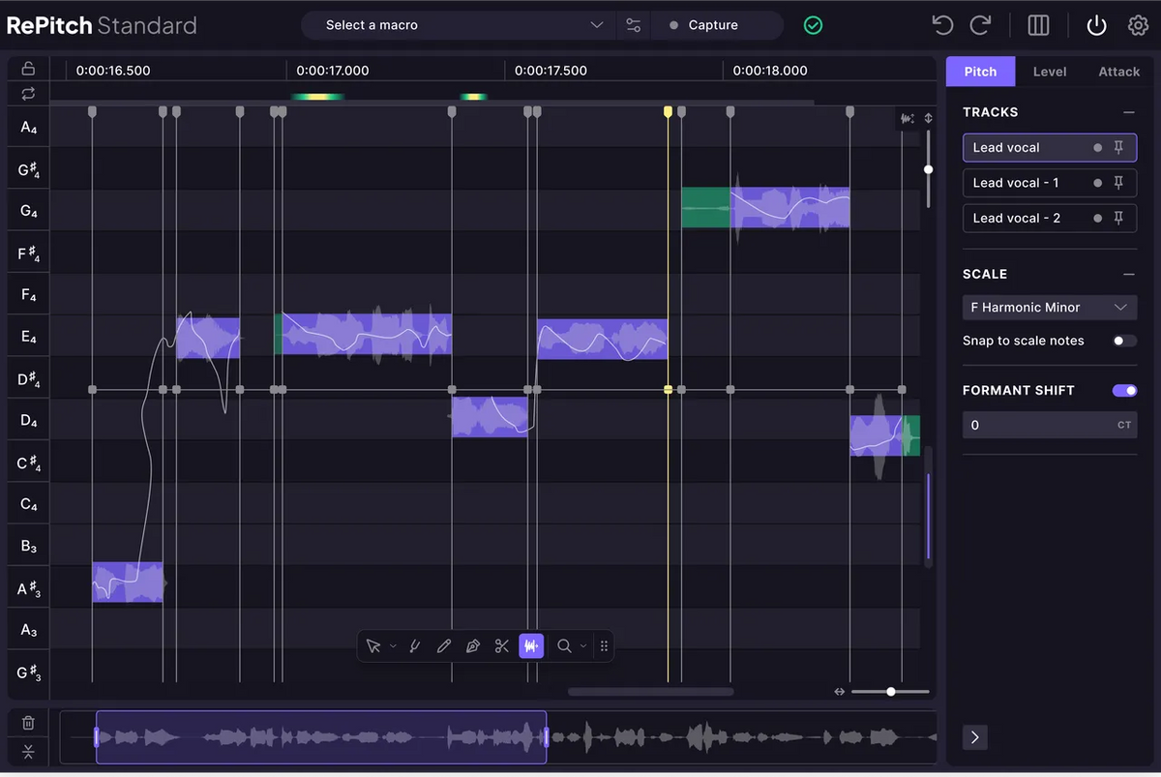Activate the Scissors cut tool
1161x777 pixels.
click(x=501, y=645)
